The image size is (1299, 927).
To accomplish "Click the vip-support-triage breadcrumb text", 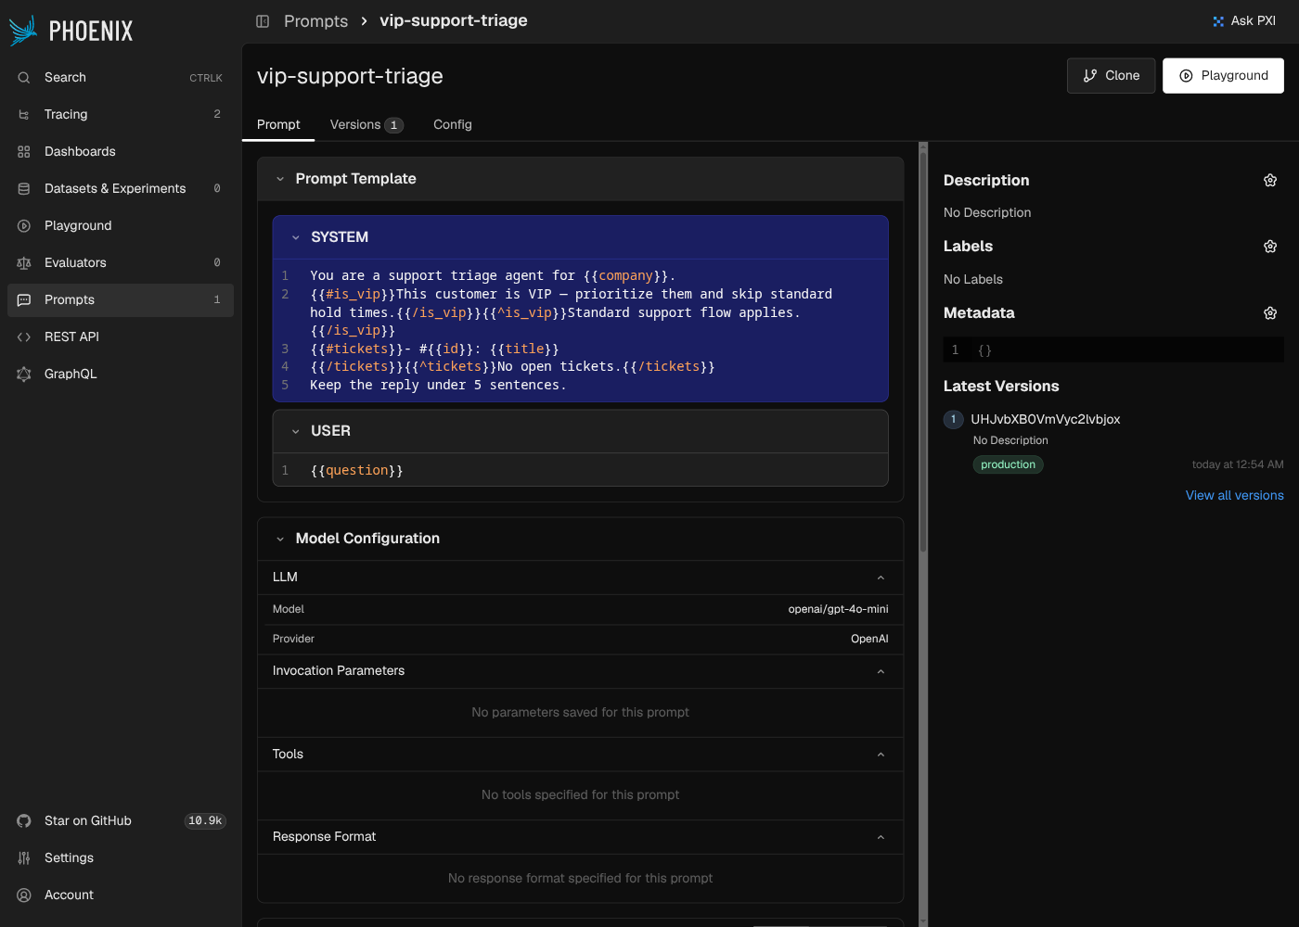I will [x=453, y=20].
